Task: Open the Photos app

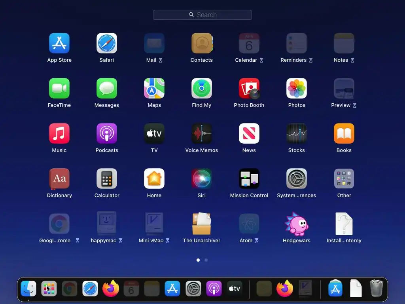Action: click(297, 88)
